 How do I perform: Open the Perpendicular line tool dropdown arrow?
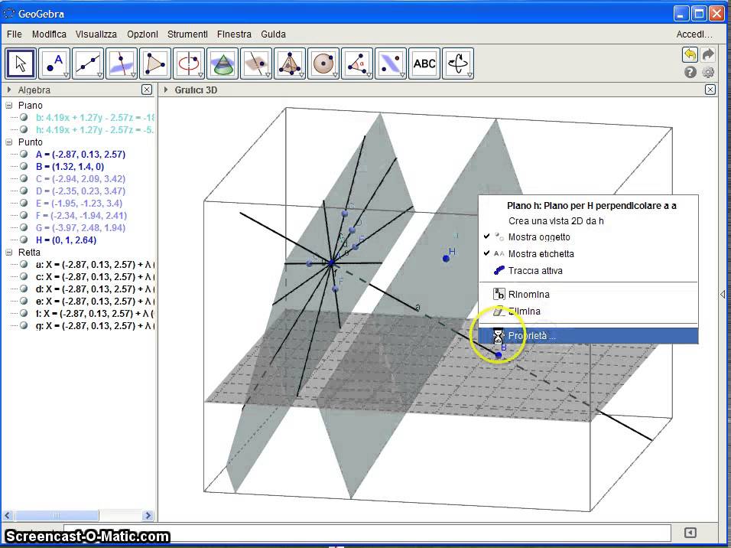coord(133,75)
